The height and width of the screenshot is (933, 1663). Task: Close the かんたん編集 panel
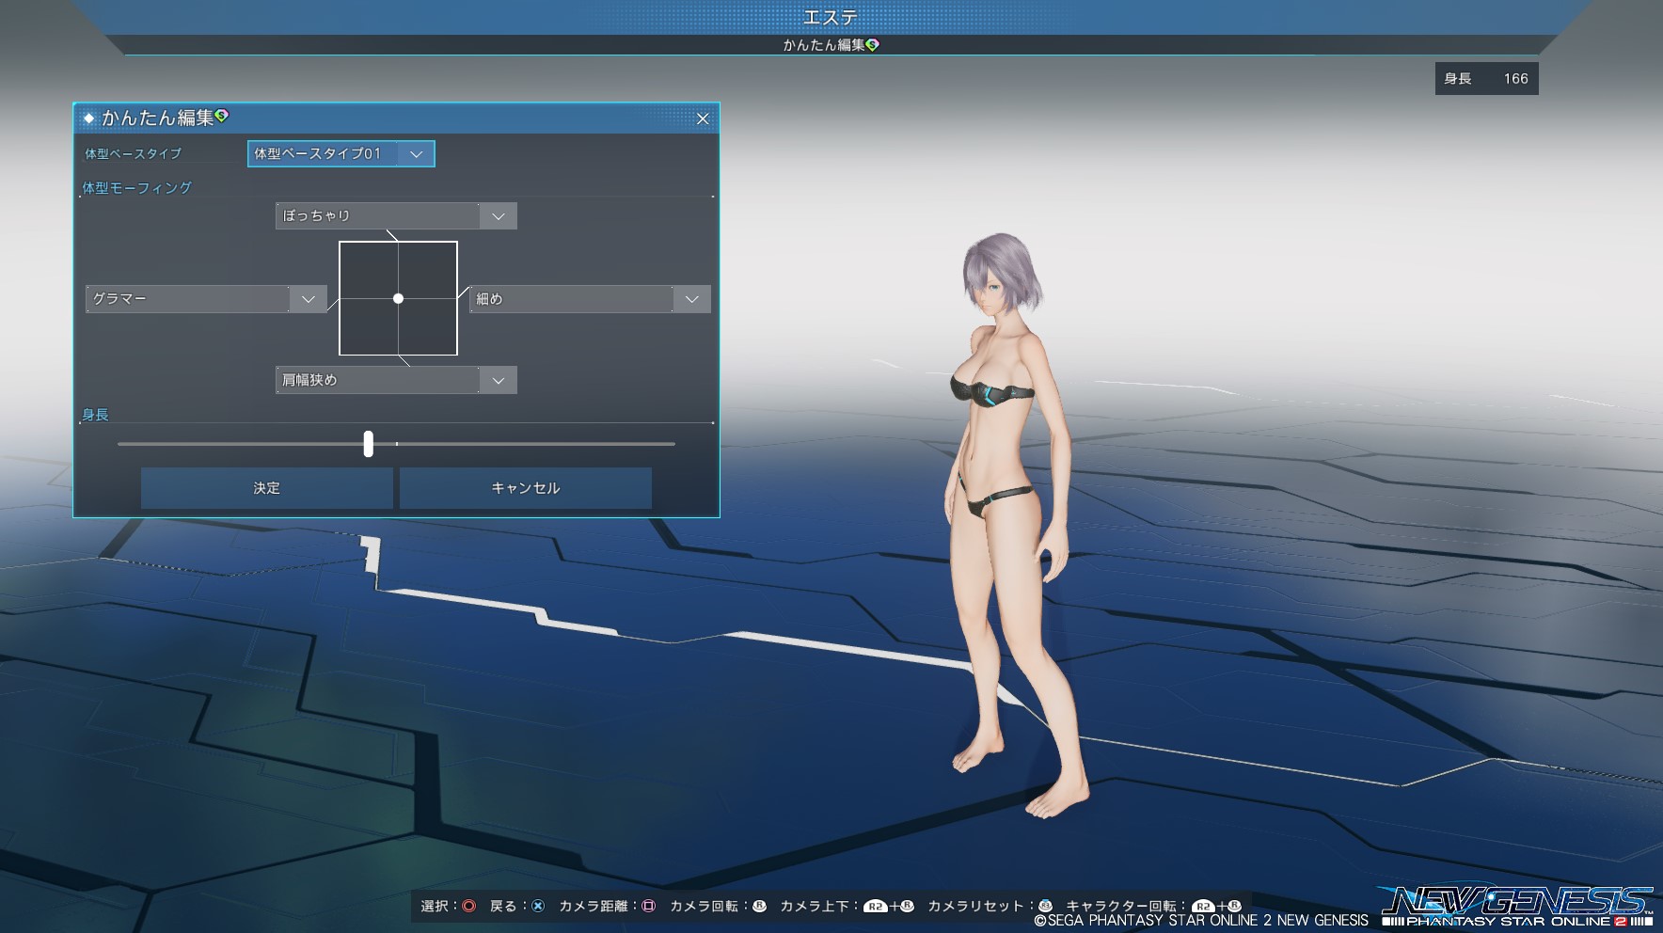click(702, 119)
